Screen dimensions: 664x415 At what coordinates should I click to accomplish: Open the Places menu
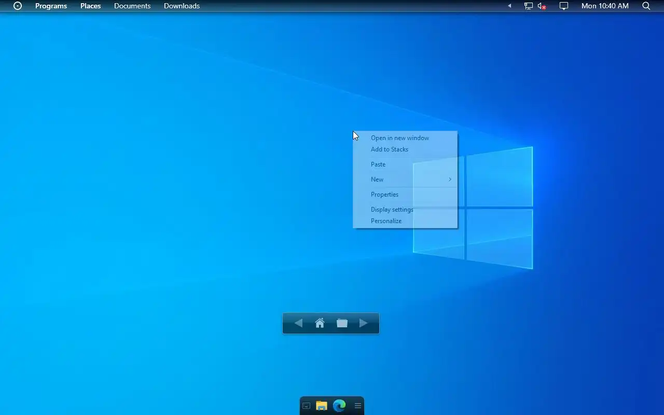point(90,6)
